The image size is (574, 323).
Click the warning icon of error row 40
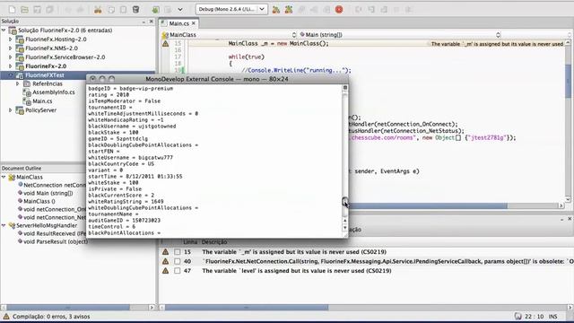coord(165,261)
